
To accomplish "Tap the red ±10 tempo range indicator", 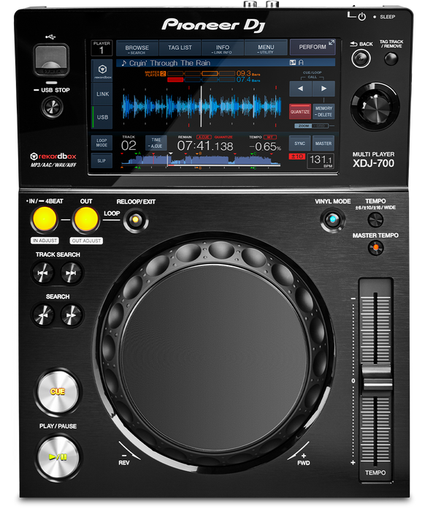I will (x=297, y=157).
